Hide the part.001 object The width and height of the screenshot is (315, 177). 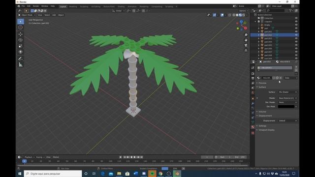[x=296, y=31]
